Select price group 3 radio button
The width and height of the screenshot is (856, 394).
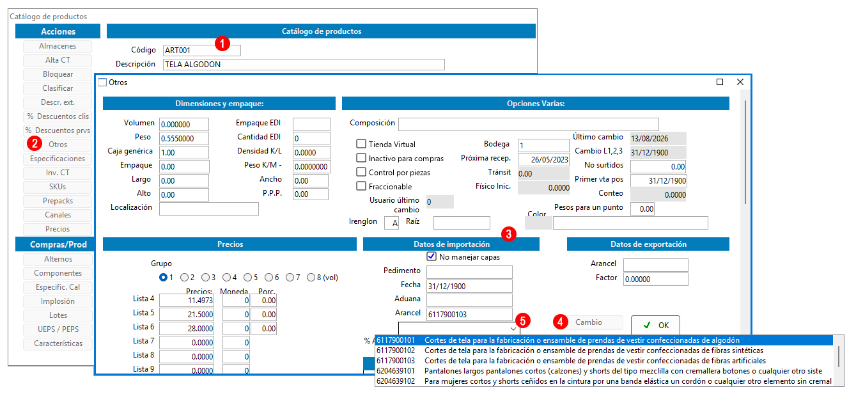(205, 278)
